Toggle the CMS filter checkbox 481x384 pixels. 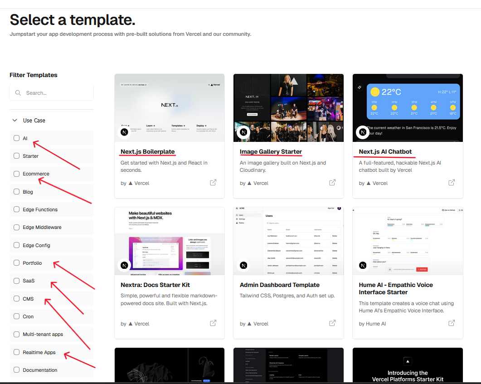(x=17, y=298)
